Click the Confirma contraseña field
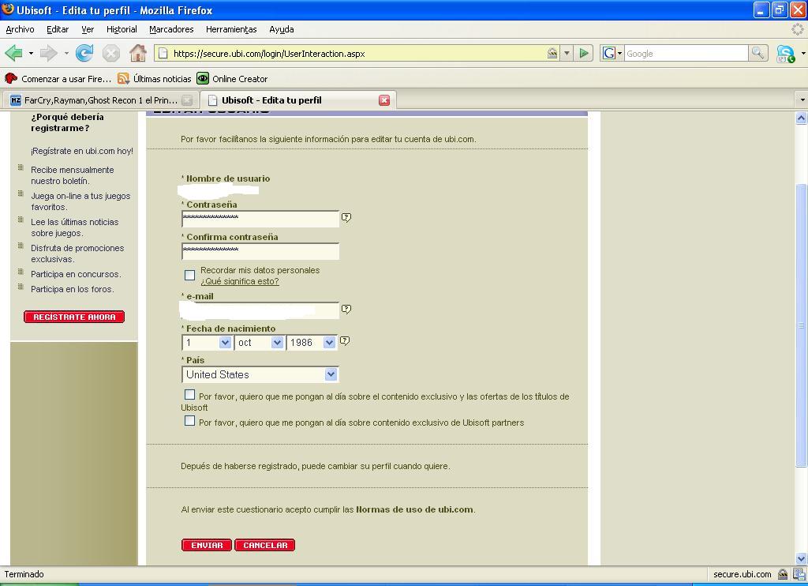This screenshot has height=586, width=808. click(260, 251)
